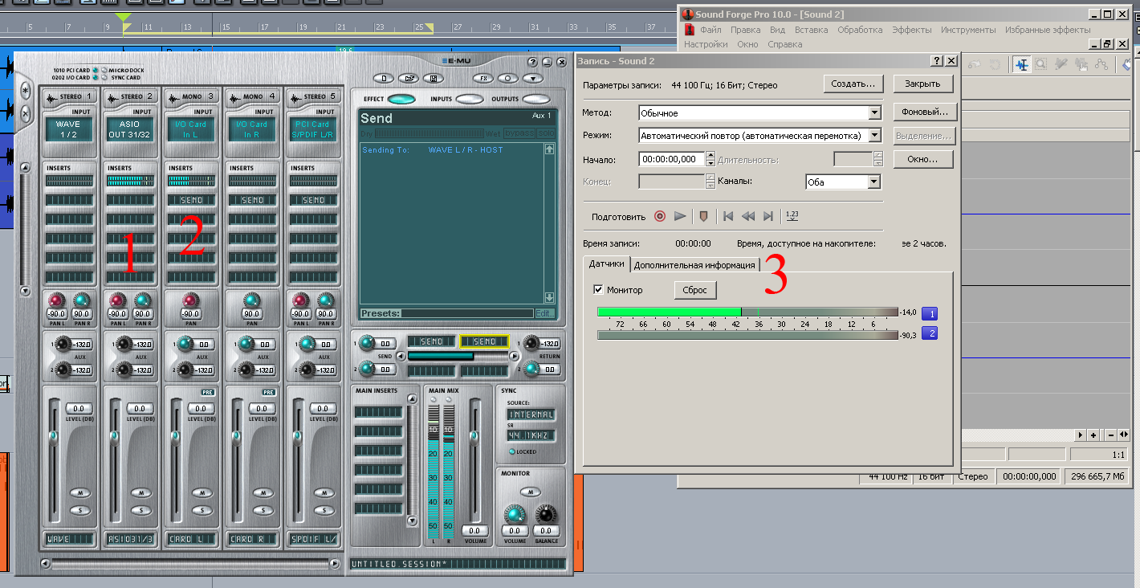Click Save Session icon in E-MU mixer
The image size is (1140, 588).
click(434, 79)
